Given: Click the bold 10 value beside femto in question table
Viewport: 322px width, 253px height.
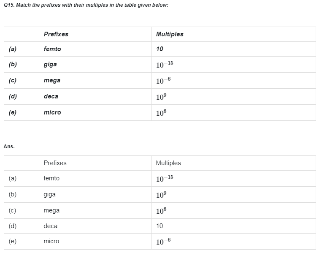Looking at the screenshot, I should point(160,49).
